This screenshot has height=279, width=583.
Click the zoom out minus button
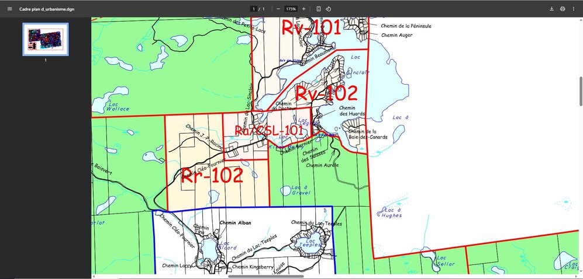pyautogui.click(x=278, y=9)
